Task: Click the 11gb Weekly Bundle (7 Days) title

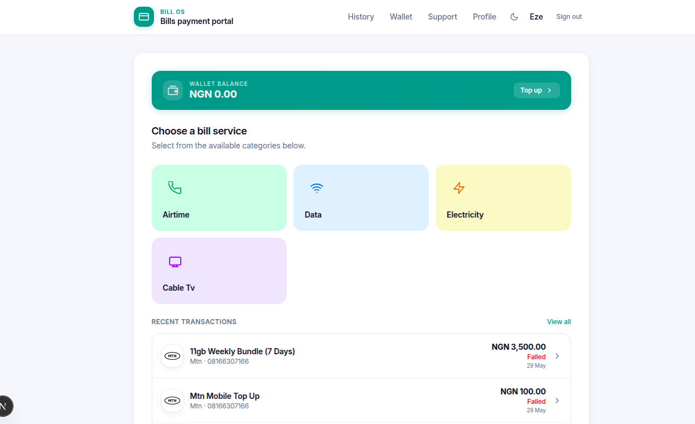Action: point(243,351)
